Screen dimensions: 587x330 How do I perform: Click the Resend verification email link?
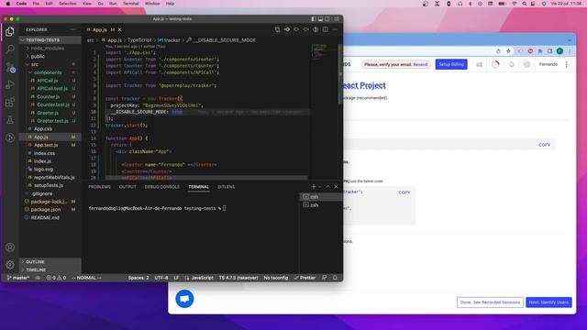coord(420,64)
